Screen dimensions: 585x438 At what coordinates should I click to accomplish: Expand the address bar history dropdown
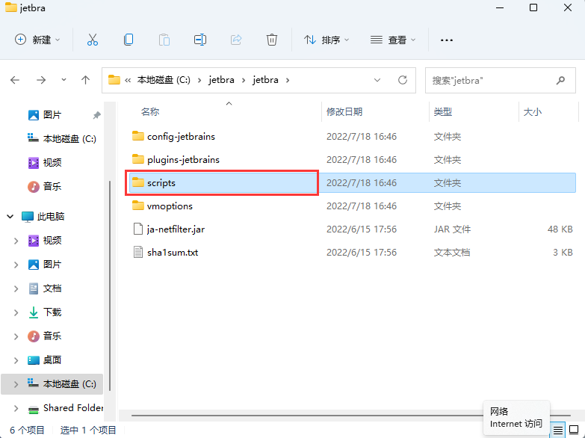[377, 80]
